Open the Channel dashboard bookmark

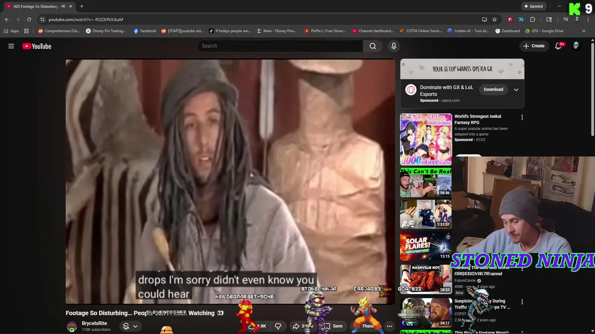pyautogui.click(x=373, y=31)
